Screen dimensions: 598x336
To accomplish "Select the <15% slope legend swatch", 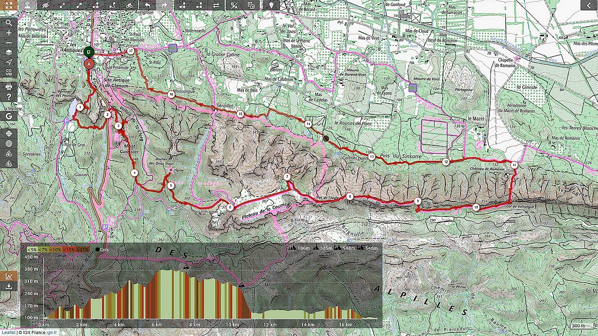I will click(x=68, y=249).
